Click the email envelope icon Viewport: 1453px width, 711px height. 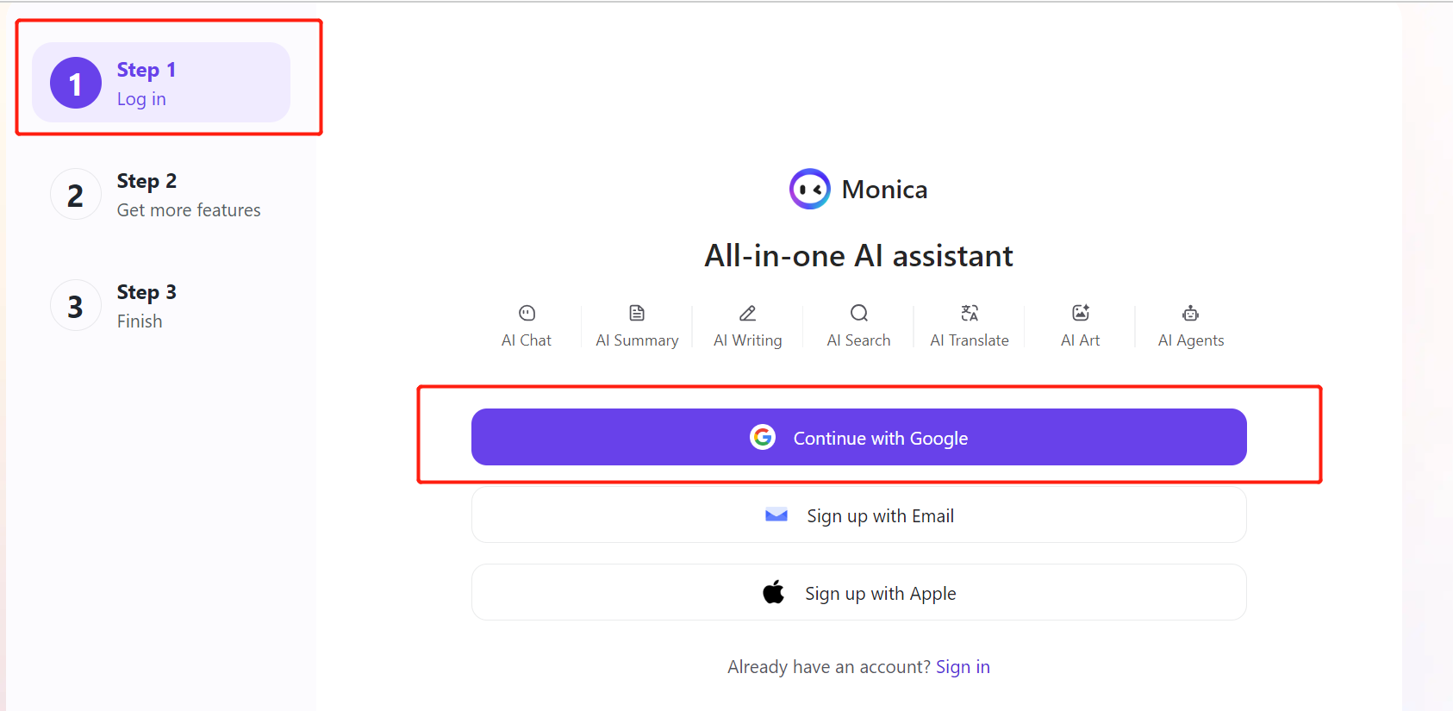click(776, 515)
